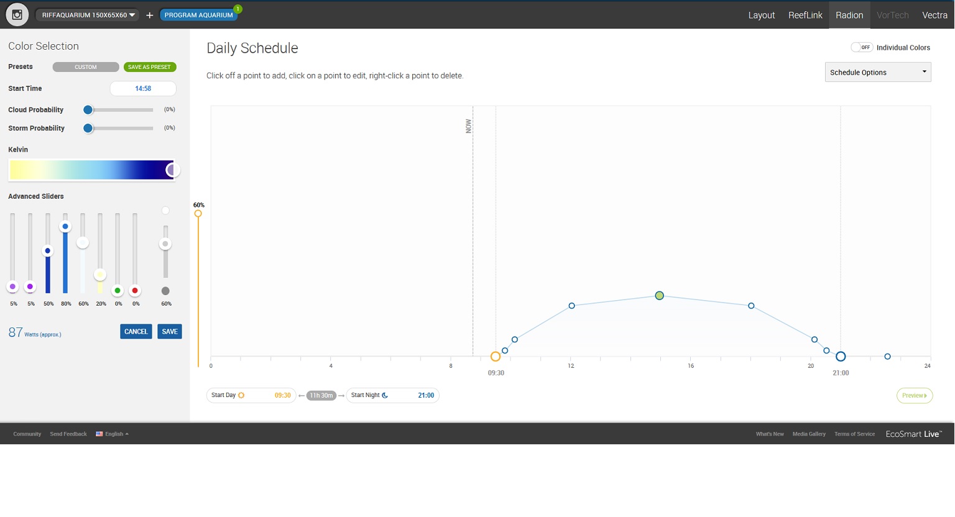Image resolution: width=955 pixels, height=517 pixels.
Task: Select the green highlighted schedule point
Action: click(659, 296)
